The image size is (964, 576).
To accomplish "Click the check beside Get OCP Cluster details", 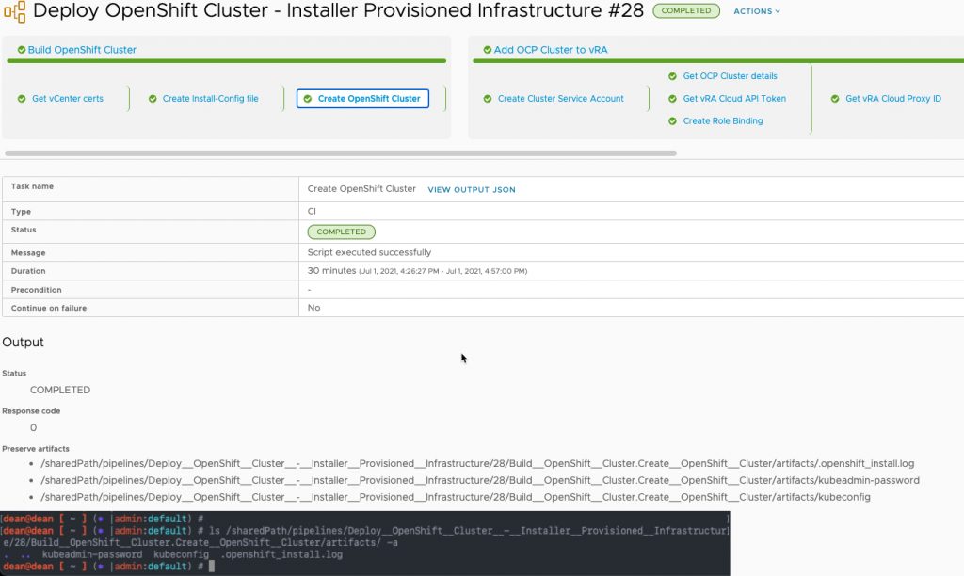I will point(672,76).
